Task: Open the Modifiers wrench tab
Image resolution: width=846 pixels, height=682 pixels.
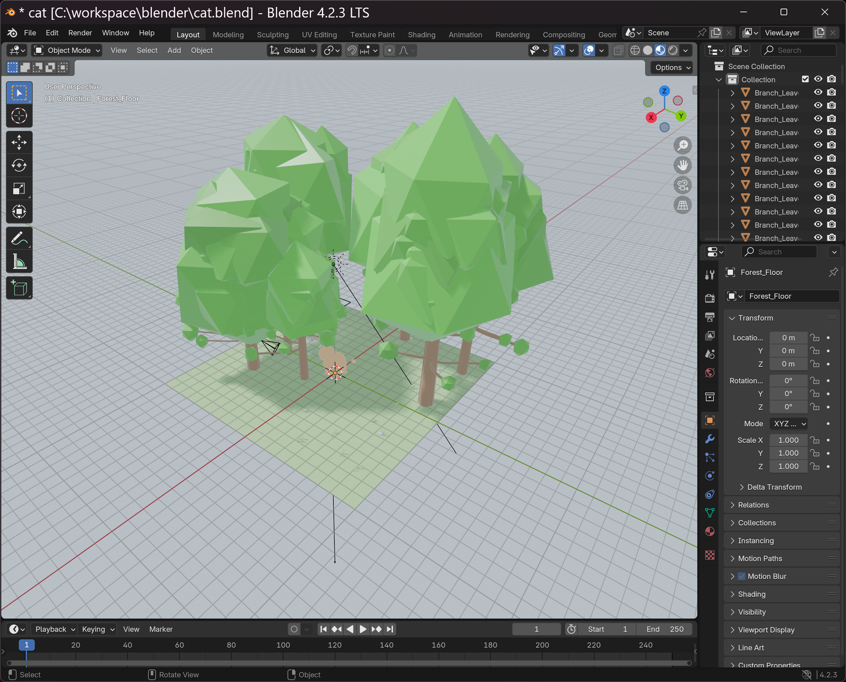Action: (x=710, y=439)
